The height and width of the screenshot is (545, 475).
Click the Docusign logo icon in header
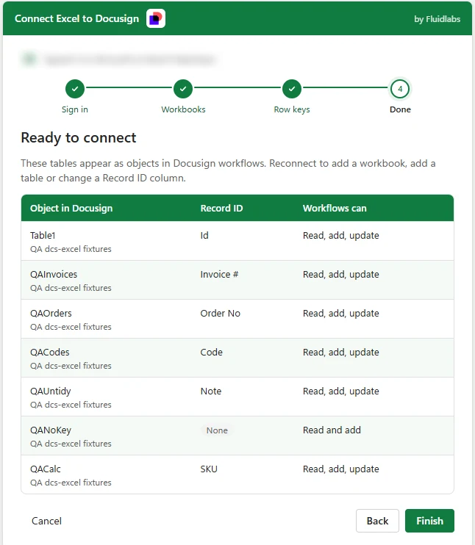[x=156, y=19]
